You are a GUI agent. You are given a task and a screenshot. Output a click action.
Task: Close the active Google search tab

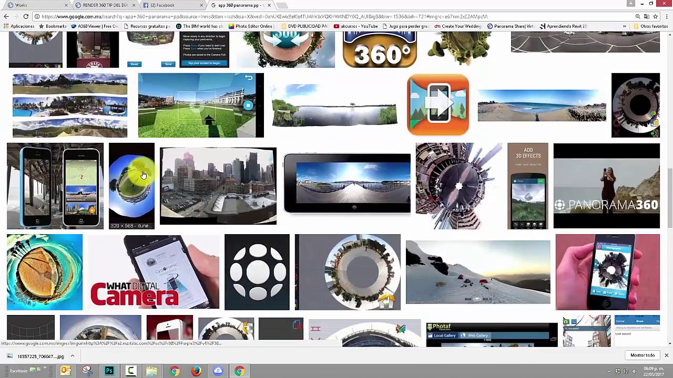269,5
